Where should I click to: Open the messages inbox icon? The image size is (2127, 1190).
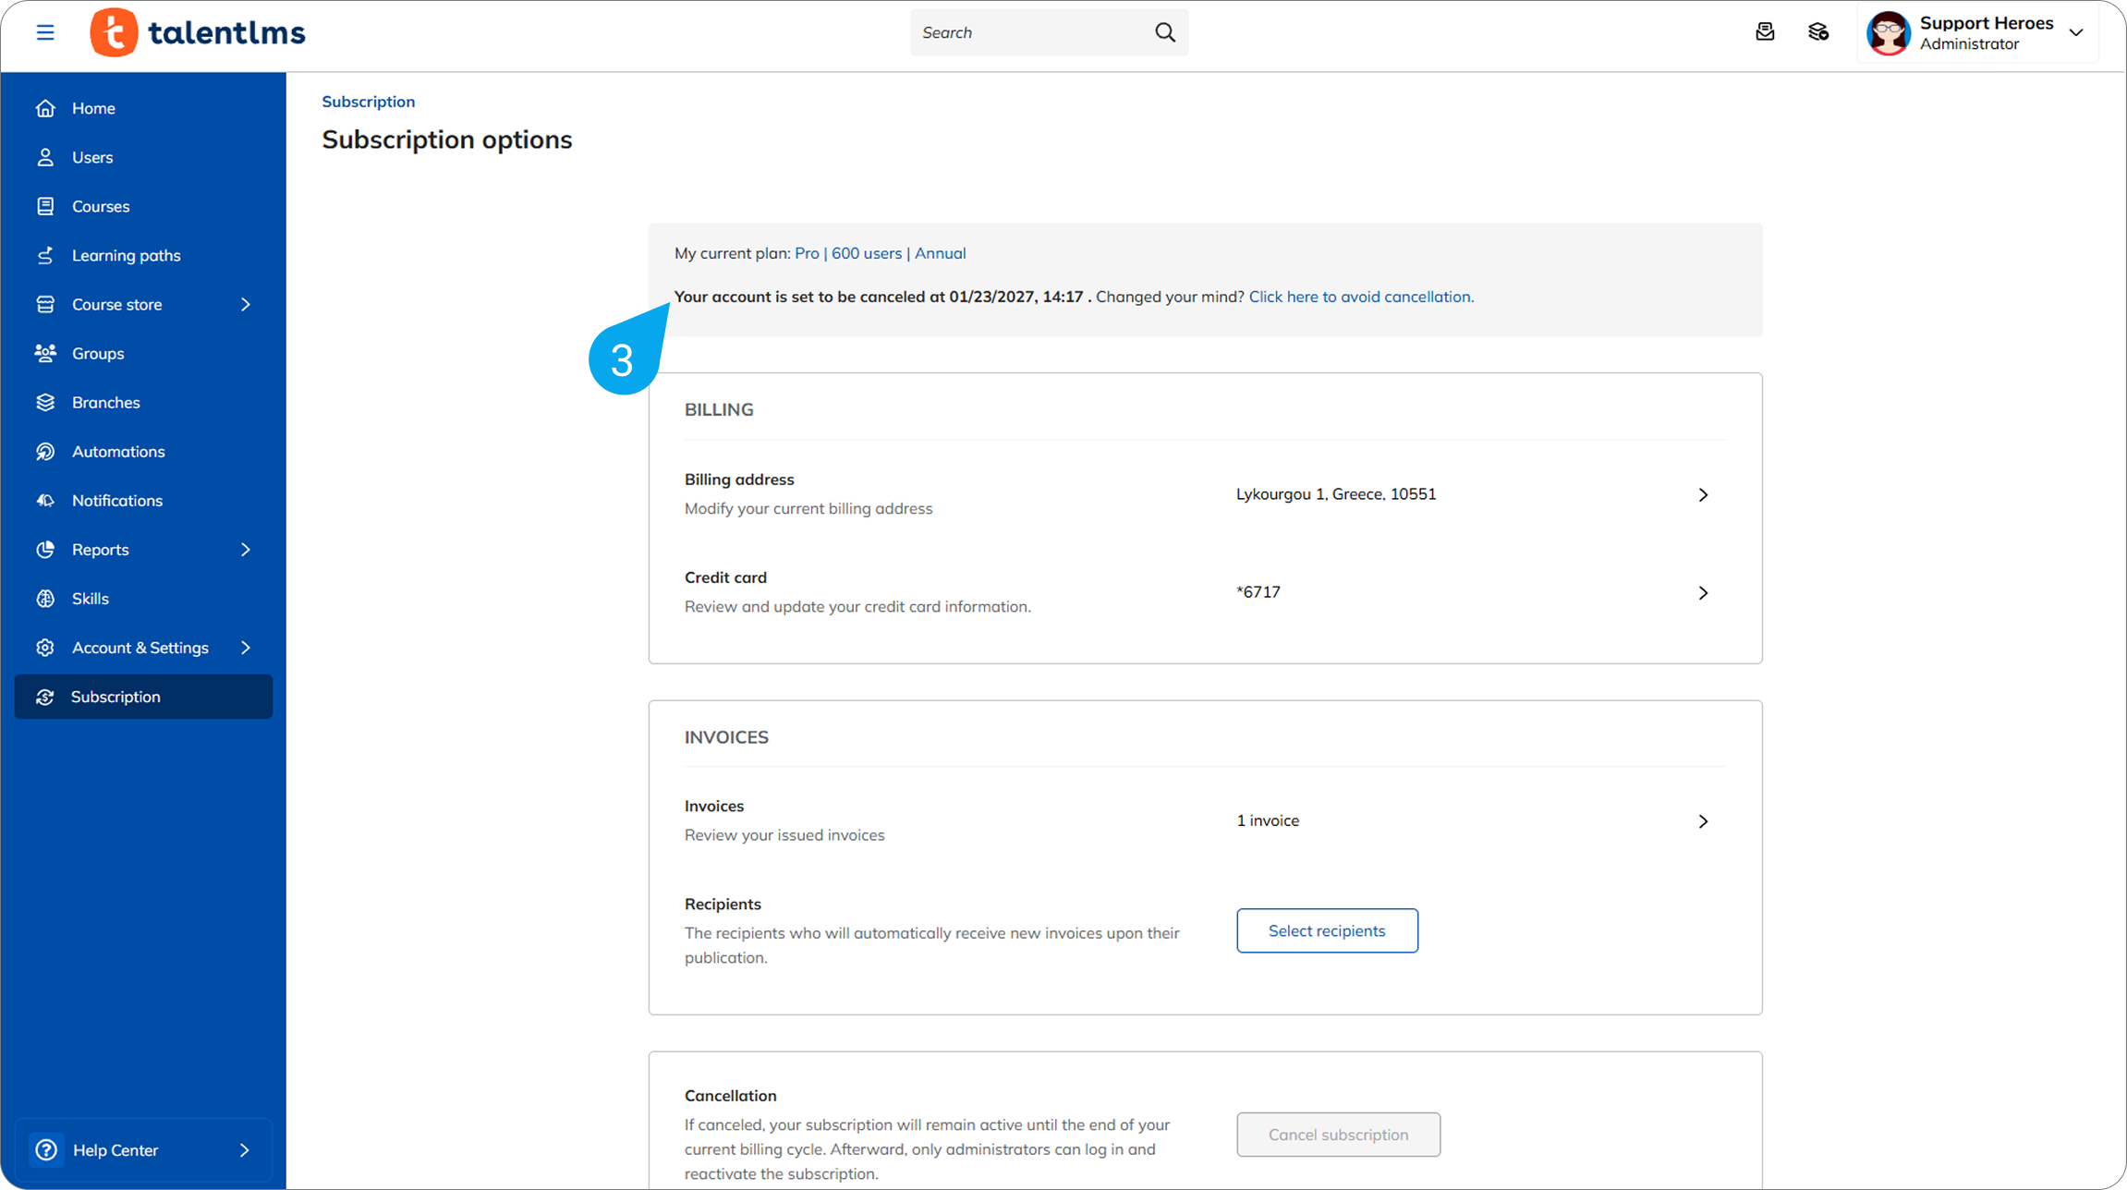pyautogui.click(x=1765, y=32)
